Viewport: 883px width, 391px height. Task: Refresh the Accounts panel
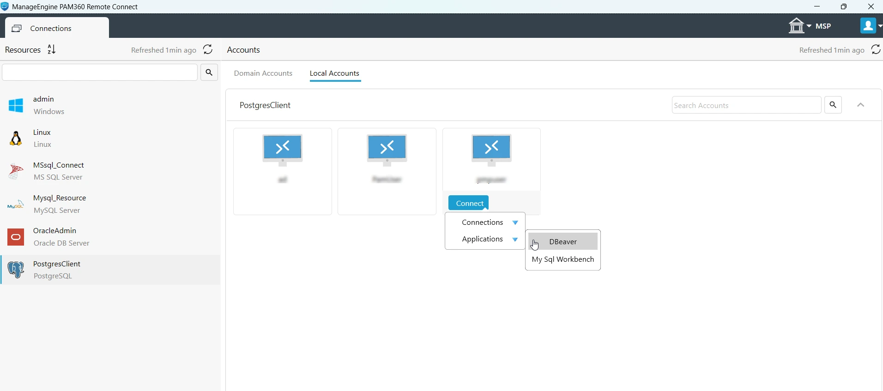coord(876,49)
